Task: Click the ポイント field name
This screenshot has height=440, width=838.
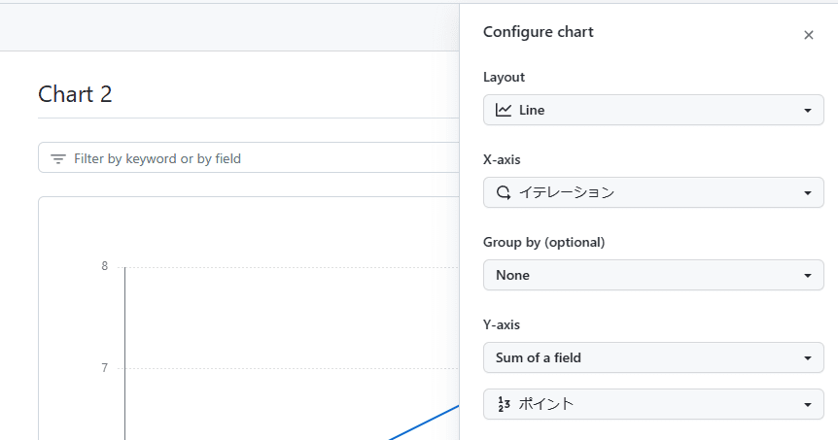Action: tap(546, 404)
